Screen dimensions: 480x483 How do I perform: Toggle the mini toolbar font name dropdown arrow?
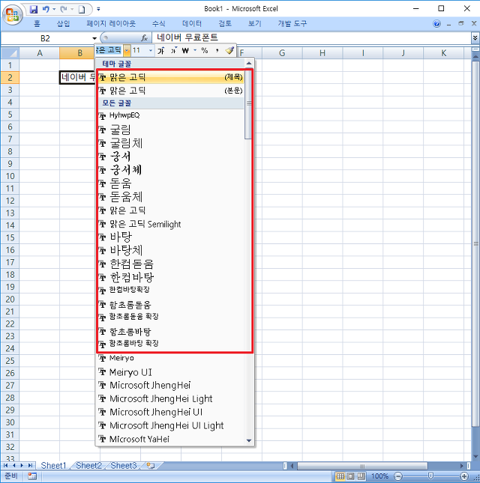[127, 50]
